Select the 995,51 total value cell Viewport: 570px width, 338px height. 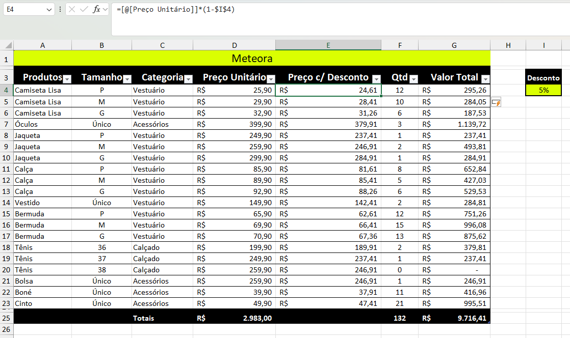click(454, 303)
